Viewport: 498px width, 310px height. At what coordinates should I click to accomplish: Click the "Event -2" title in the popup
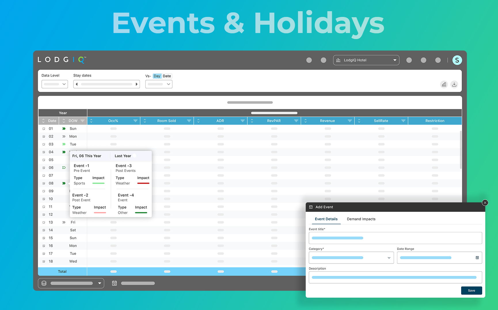[80, 195]
